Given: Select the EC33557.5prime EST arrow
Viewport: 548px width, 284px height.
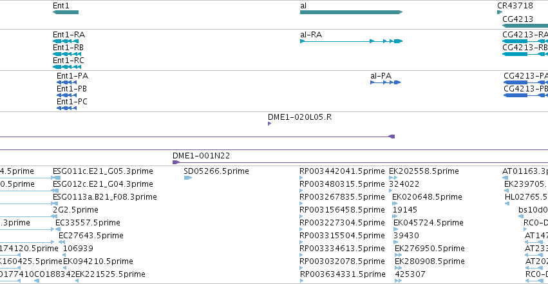Looking at the screenshot, I should click(58, 229).
